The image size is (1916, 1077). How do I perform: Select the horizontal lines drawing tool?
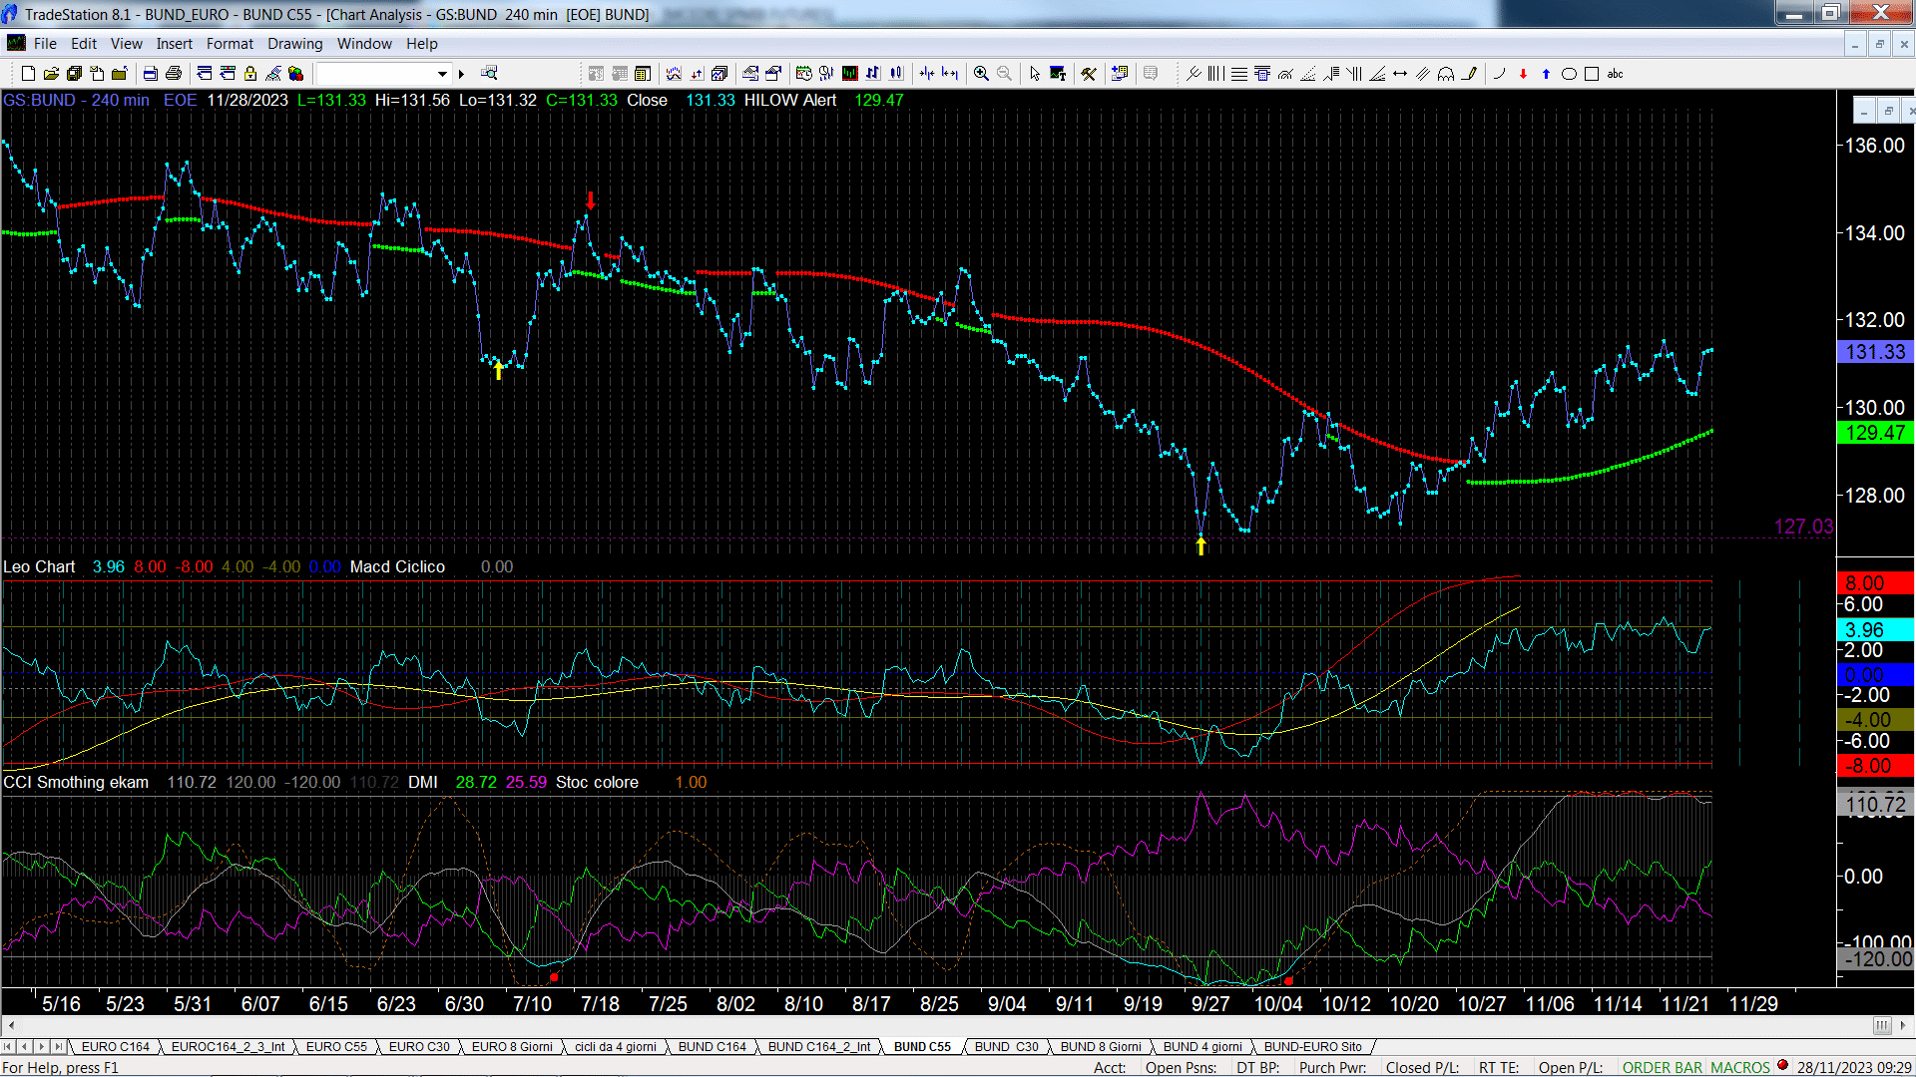pos(1239,74)
